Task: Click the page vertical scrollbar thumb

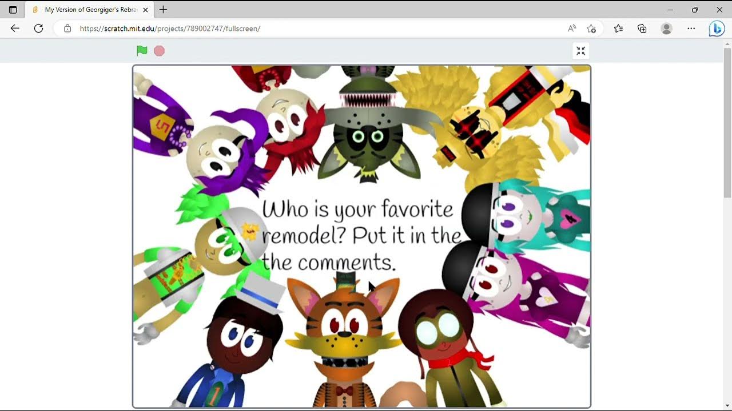Action: [x=727, y=123]
